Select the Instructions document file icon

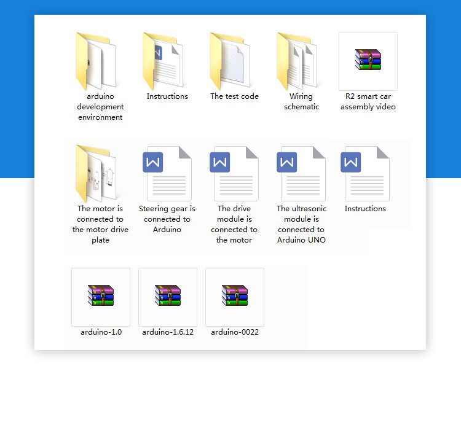tap(365, 174)
